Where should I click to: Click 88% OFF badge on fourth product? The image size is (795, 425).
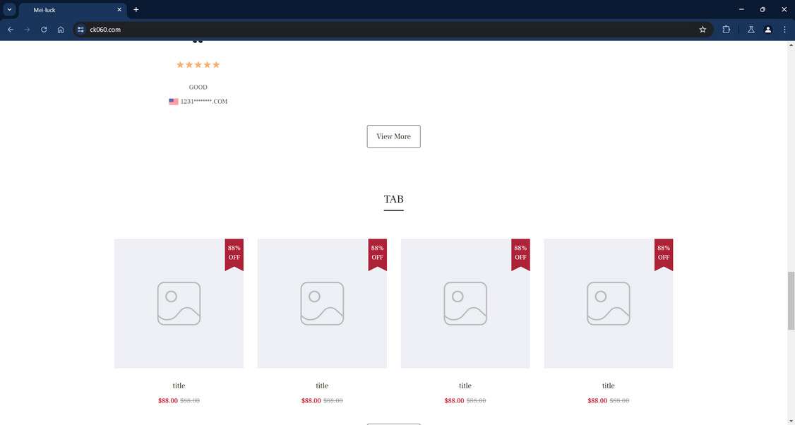[664, 253]
